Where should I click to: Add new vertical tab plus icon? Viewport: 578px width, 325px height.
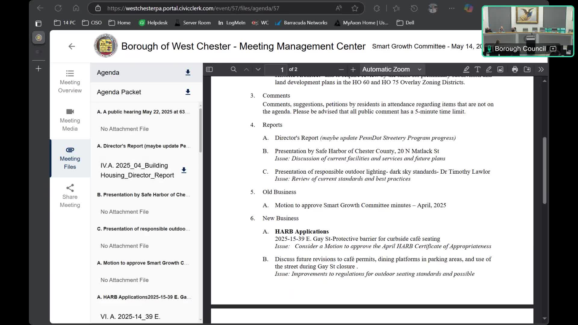tap(39, 69)
